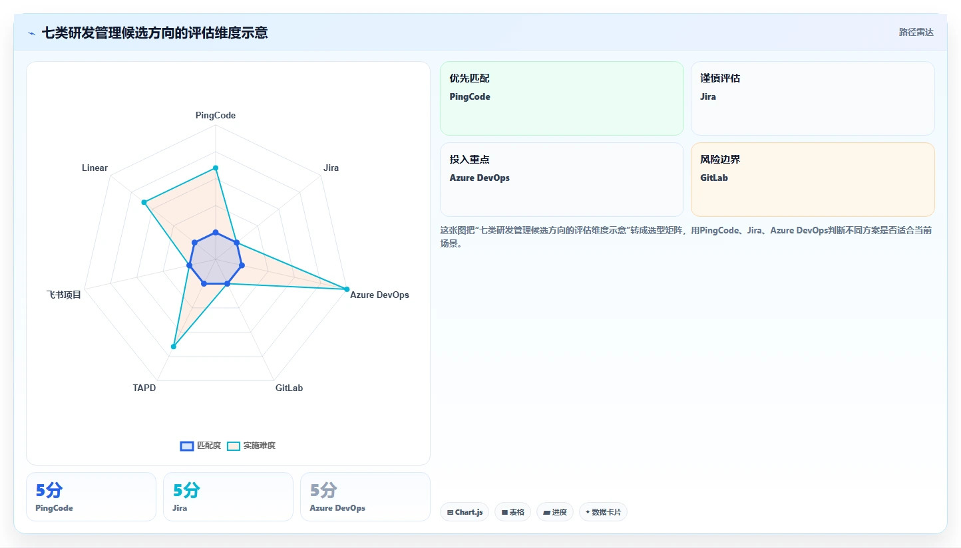This screenshot has width=961, height=548.
Task: Open the 投入重点 Azure DevOps card
Action: click(562, 180)
